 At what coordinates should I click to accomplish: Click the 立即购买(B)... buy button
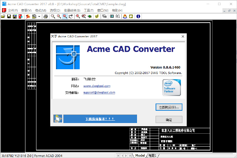(169, 107)
